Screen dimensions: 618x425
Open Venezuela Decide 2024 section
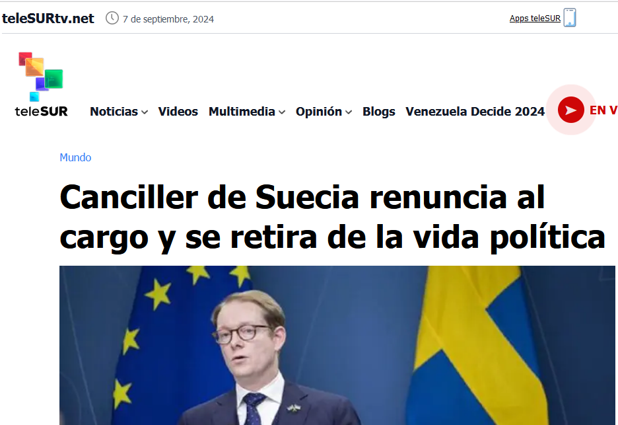pos(475,112)
